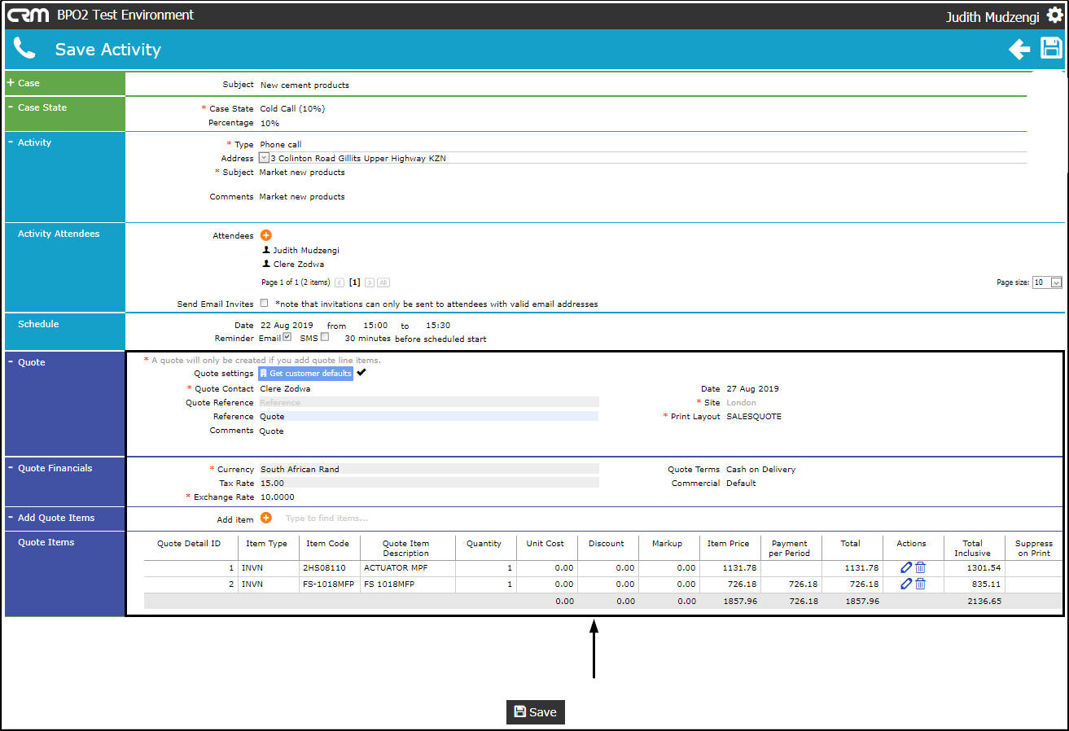The image size is (1069, 731).
Task: Delete the FS 1018MFP quote item
Action: (x=920, y=584)
